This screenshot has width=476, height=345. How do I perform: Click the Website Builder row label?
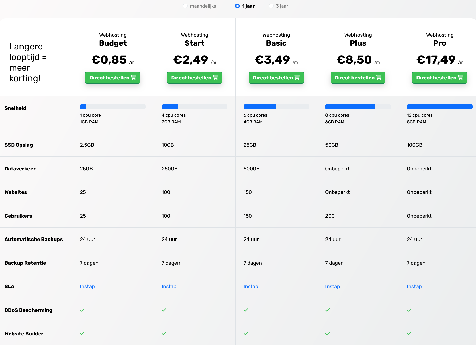click(x=24, y=334)
